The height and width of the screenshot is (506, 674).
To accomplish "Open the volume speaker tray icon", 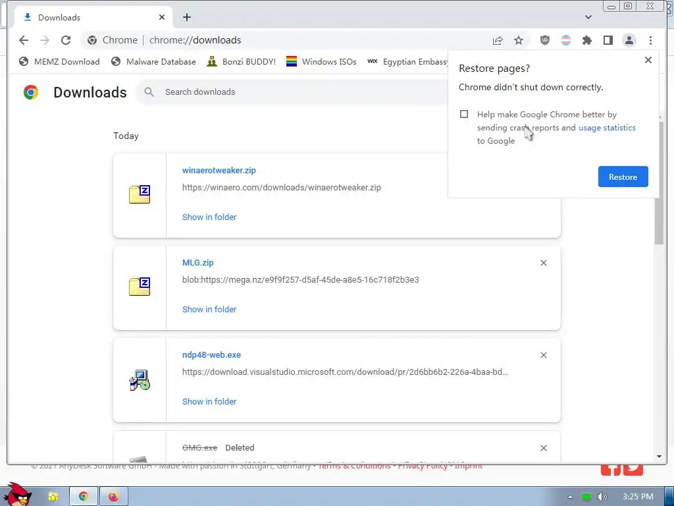I will coord(602,497).
